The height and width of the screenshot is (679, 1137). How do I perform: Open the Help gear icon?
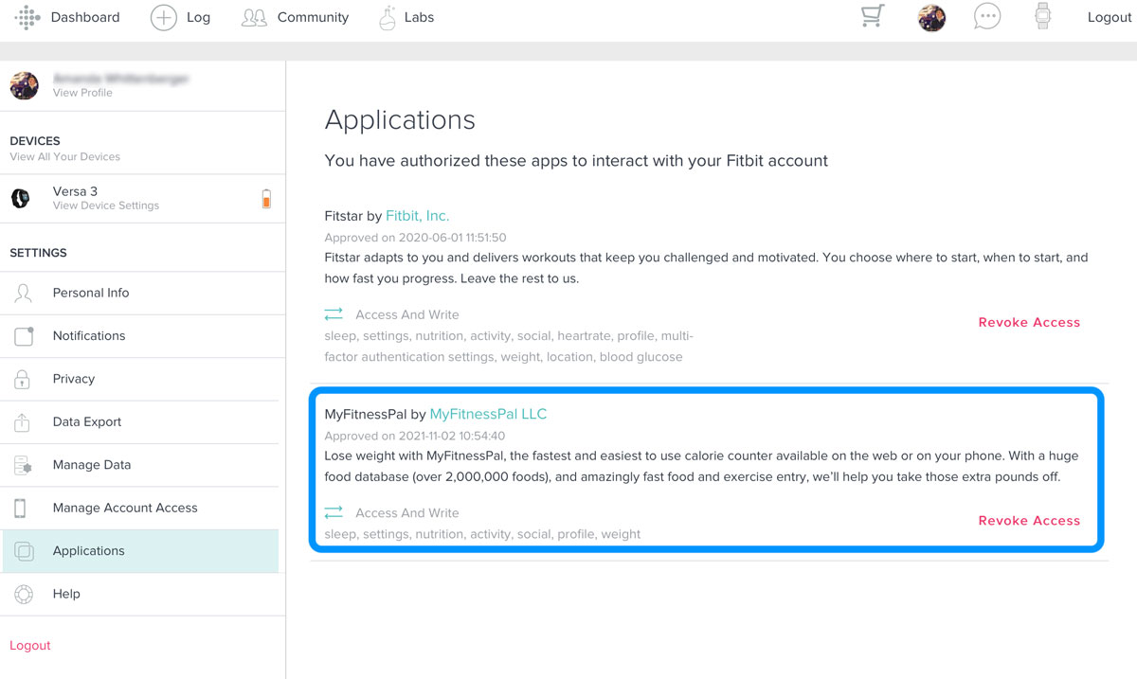tap(23, 593)
